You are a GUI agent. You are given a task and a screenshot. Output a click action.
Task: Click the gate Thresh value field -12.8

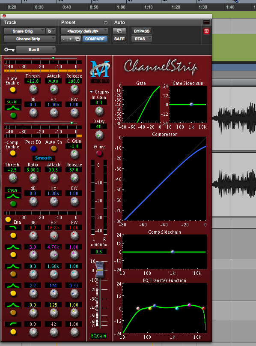click(x=33, y=81)
